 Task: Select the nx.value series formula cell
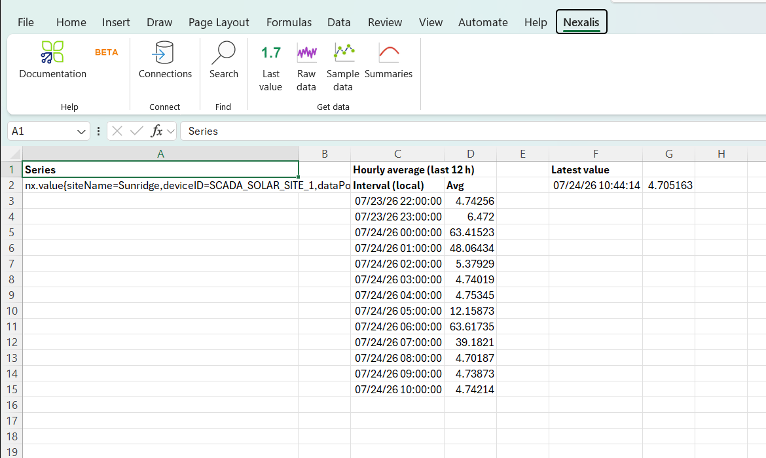[160, 186]
